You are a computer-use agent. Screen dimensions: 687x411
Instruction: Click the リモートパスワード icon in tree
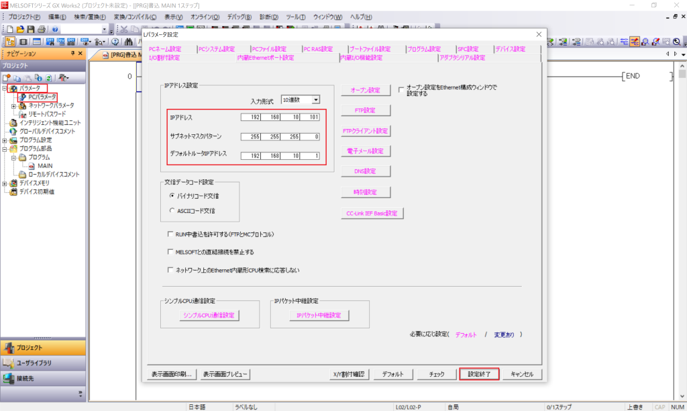(x=22, y=114)
